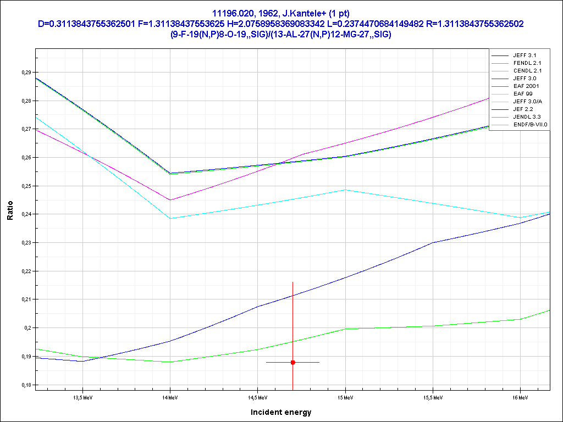Click the 16 MeV x-axis tick label
Image resolution: width=563 pixels, height=422 pixels.
point(520,396)
